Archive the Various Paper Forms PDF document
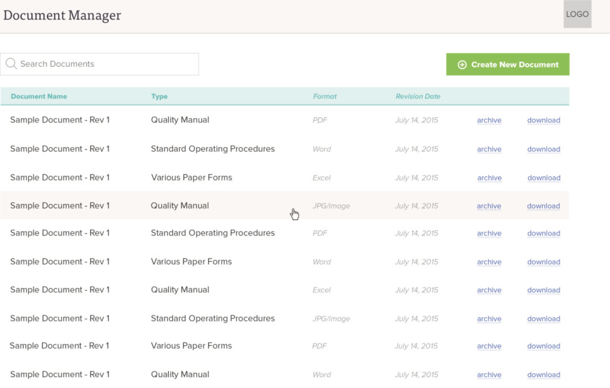The width and height of the screenshot is (610, 388). point(489,346)
